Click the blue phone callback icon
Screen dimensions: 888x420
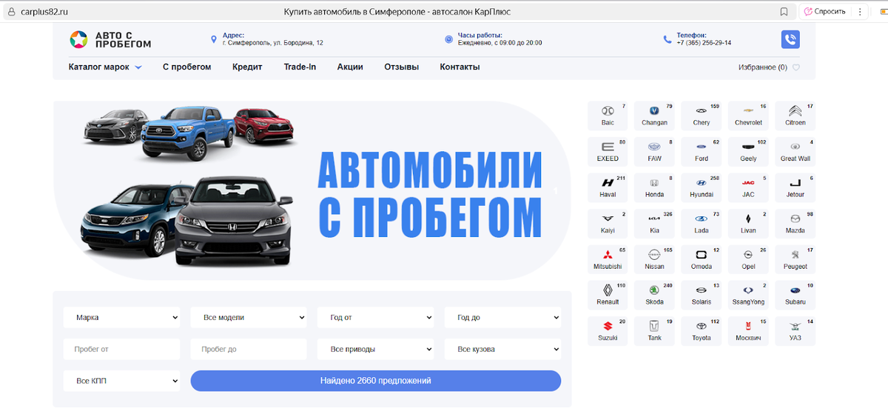790,39
